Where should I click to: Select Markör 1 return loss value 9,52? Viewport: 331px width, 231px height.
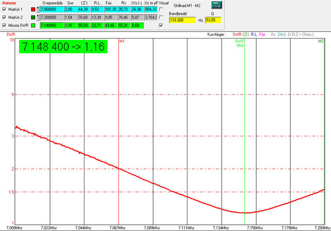pyautogui.click(x=97, y=10)
